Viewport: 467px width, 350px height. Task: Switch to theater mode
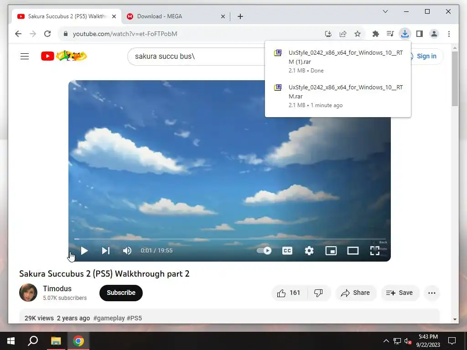click(353, 251)
